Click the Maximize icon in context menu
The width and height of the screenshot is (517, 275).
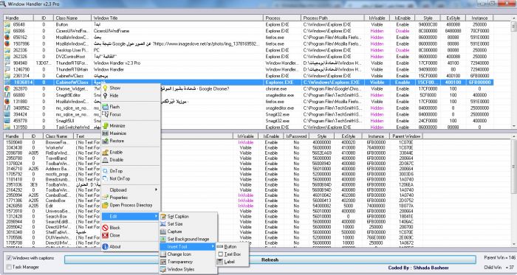(105, 133)
